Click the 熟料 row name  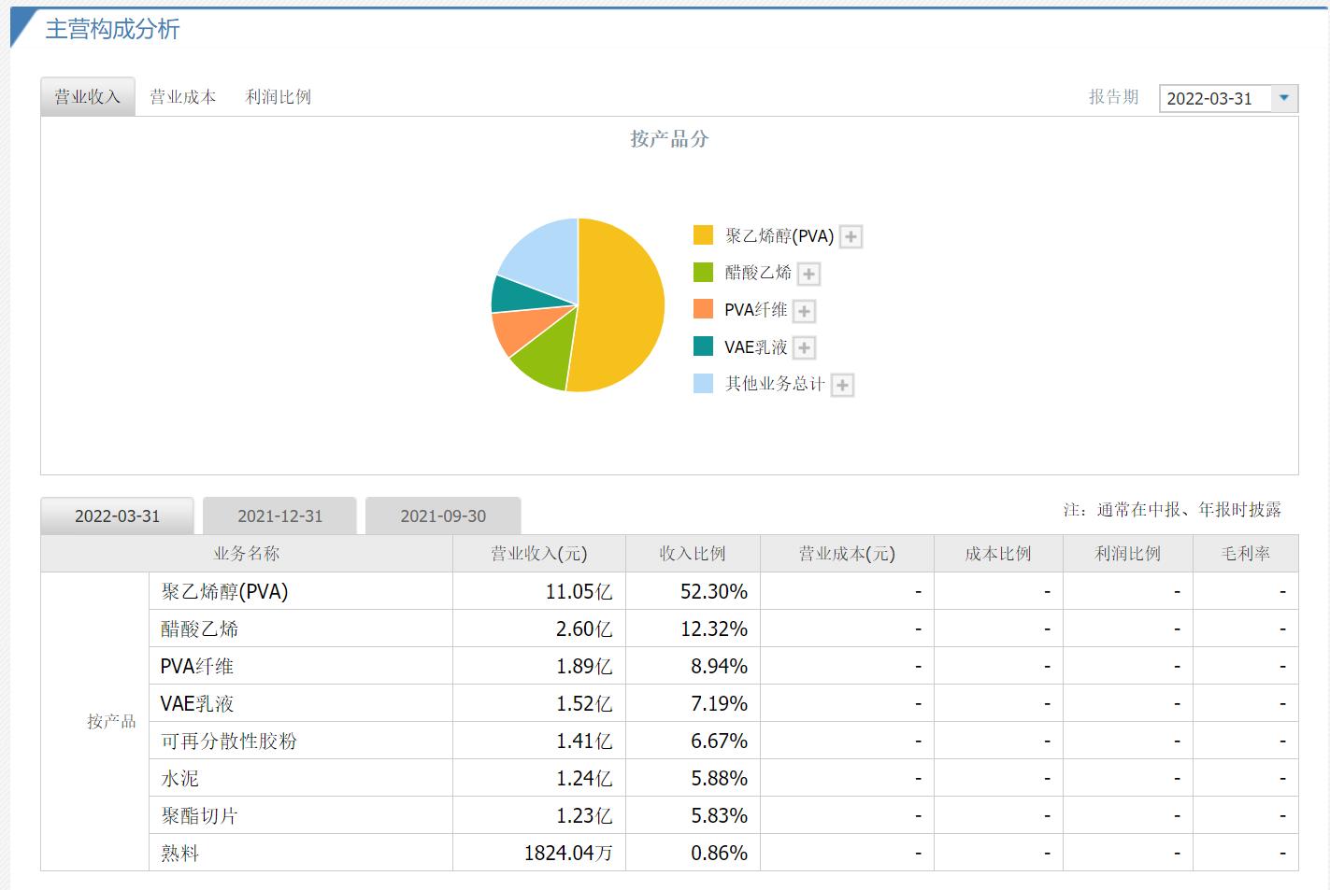[179, 853]
